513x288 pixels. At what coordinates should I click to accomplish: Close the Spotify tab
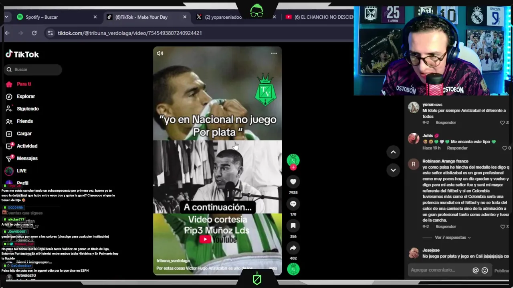click(95, 17)
